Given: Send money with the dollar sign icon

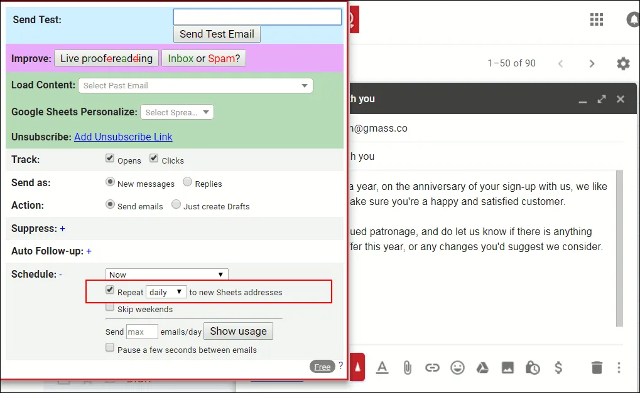Looking at the screenshot, I should coord(558,367).
